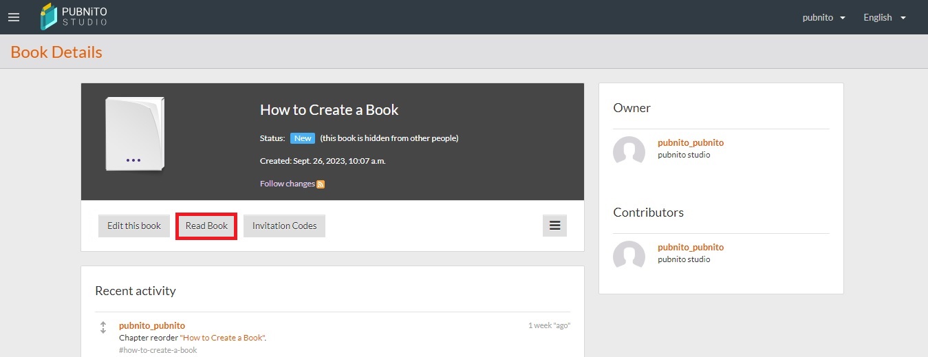928x357 pixels.
Task: Click the owner's profile avatar
Action: (629, 151)
